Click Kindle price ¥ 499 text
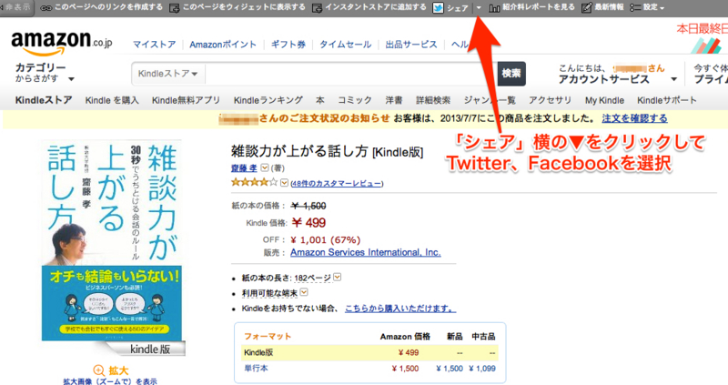The height and width of the screenshot is (385, 728). (x=308, y=223)
